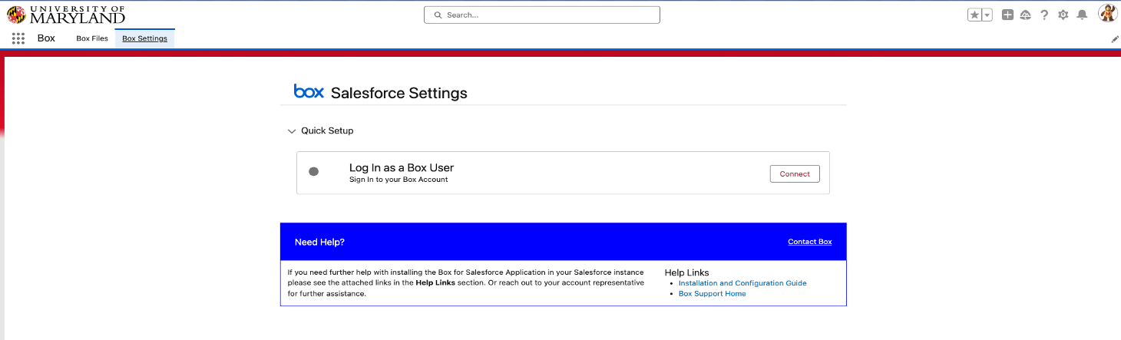Open the Help question mark icon
1121x340 pixels.
(x=1044, y=15)
